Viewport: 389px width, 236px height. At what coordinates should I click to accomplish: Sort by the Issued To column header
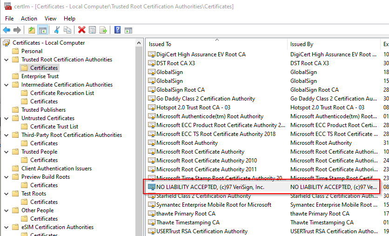216,44
